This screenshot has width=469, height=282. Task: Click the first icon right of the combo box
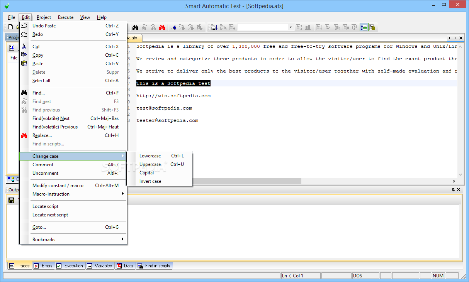pos(299,27)
